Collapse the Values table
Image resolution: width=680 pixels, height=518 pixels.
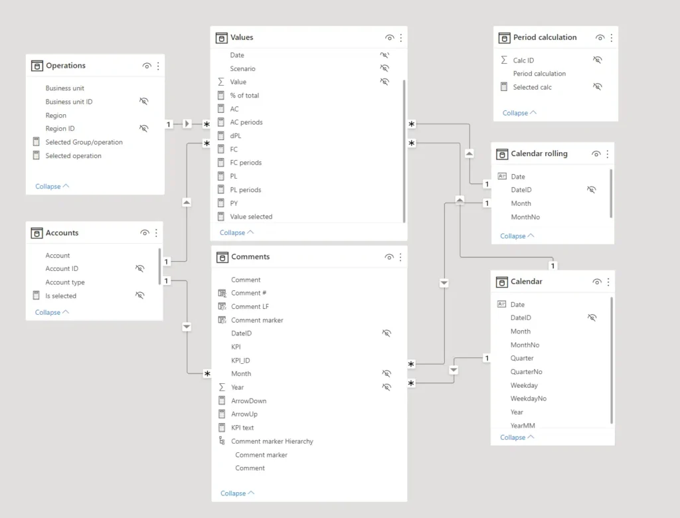(237, 232)
